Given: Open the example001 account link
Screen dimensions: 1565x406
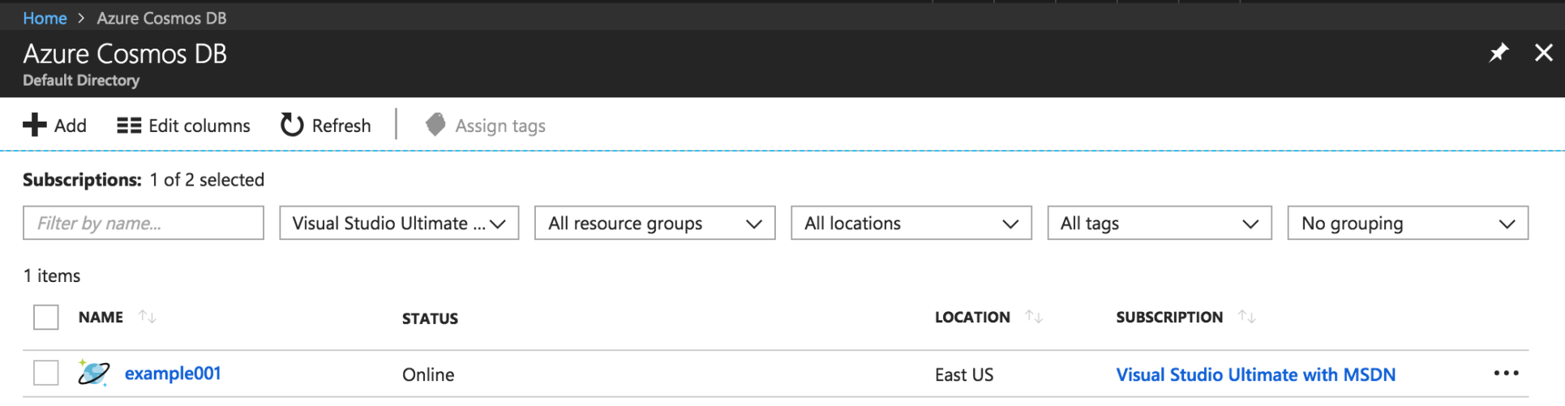Looking at the screenshot, I should point(173,374).
